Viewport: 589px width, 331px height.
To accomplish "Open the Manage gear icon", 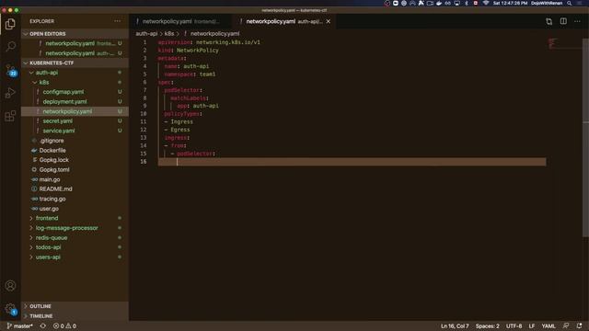I will [x=10, y=309].
